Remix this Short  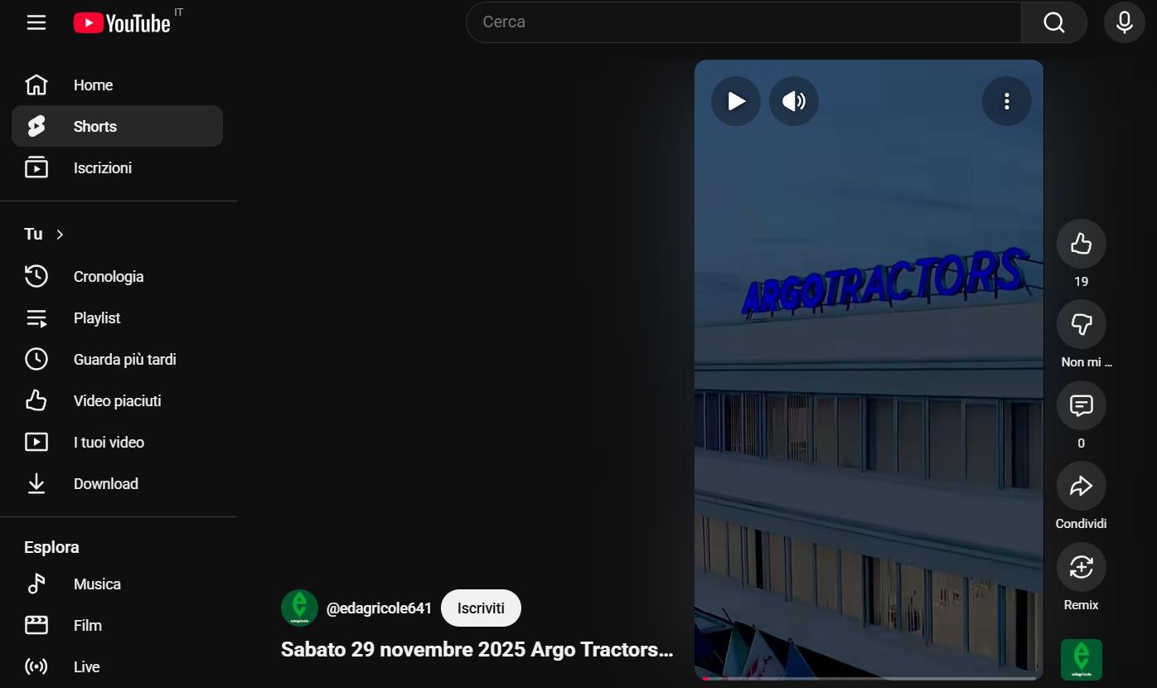coord(1081,567)
